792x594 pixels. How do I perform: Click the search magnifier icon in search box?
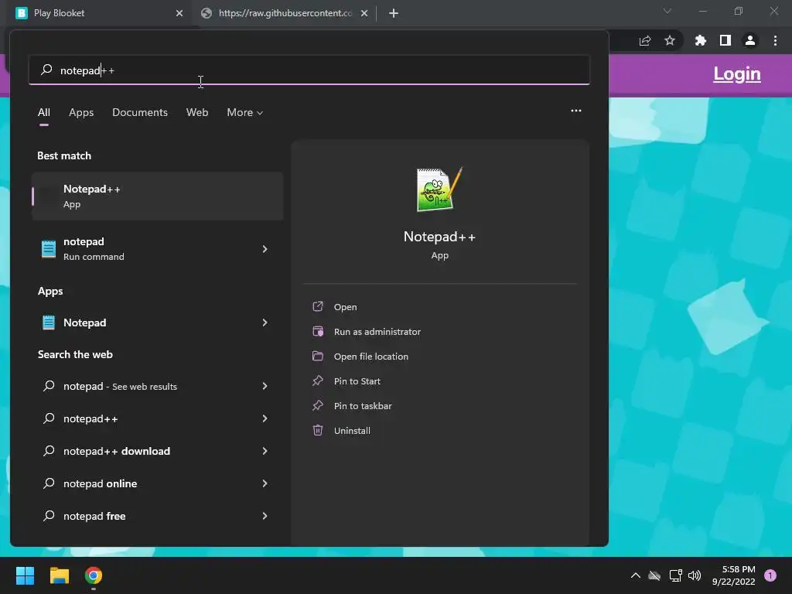tap(46, 70)
